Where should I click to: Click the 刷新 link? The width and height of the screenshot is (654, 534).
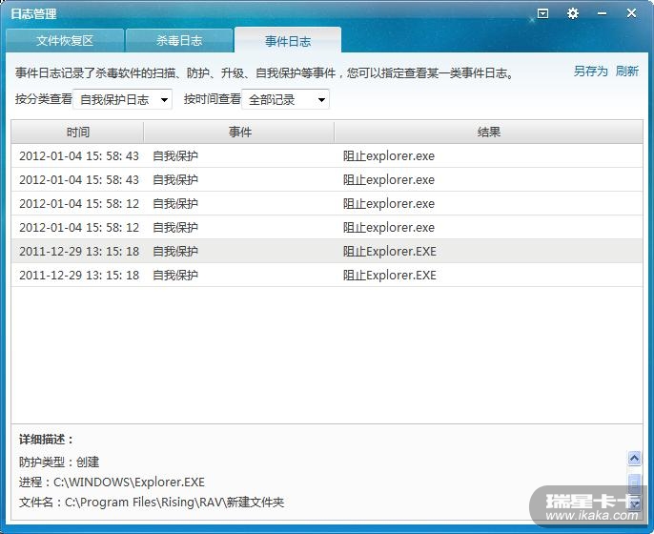tap(627, 72)
